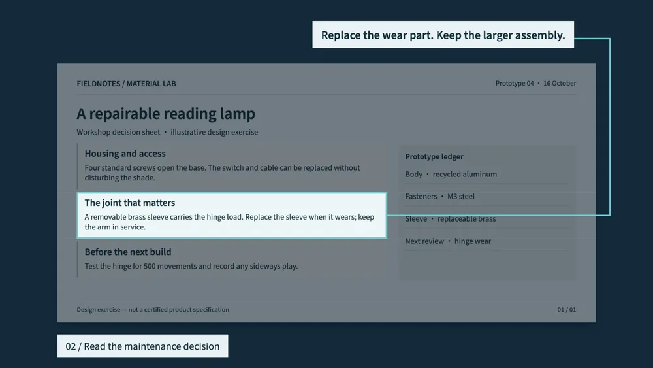
Task: Select the 'Sleeve · replaceable brass' ledger row
Action: [x=488, y=219]
